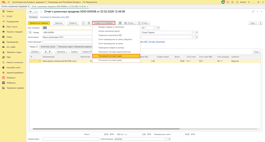The width and height of the screenshot is (265, 142).
Task: Click the Дт/Кт postings icon
Action: coord(83,23)
